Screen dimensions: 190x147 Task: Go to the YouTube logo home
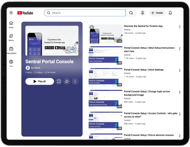coord(25,13)
